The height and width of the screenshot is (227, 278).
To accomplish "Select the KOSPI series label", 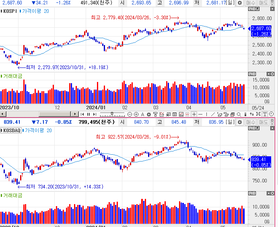I will (9, 11).
